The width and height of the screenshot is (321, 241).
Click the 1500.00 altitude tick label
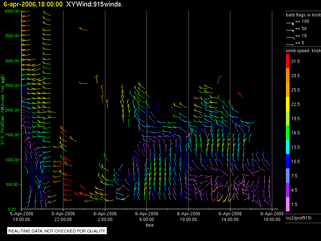coord(12,135)
